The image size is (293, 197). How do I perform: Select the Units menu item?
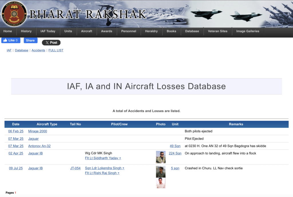(68, 31)
